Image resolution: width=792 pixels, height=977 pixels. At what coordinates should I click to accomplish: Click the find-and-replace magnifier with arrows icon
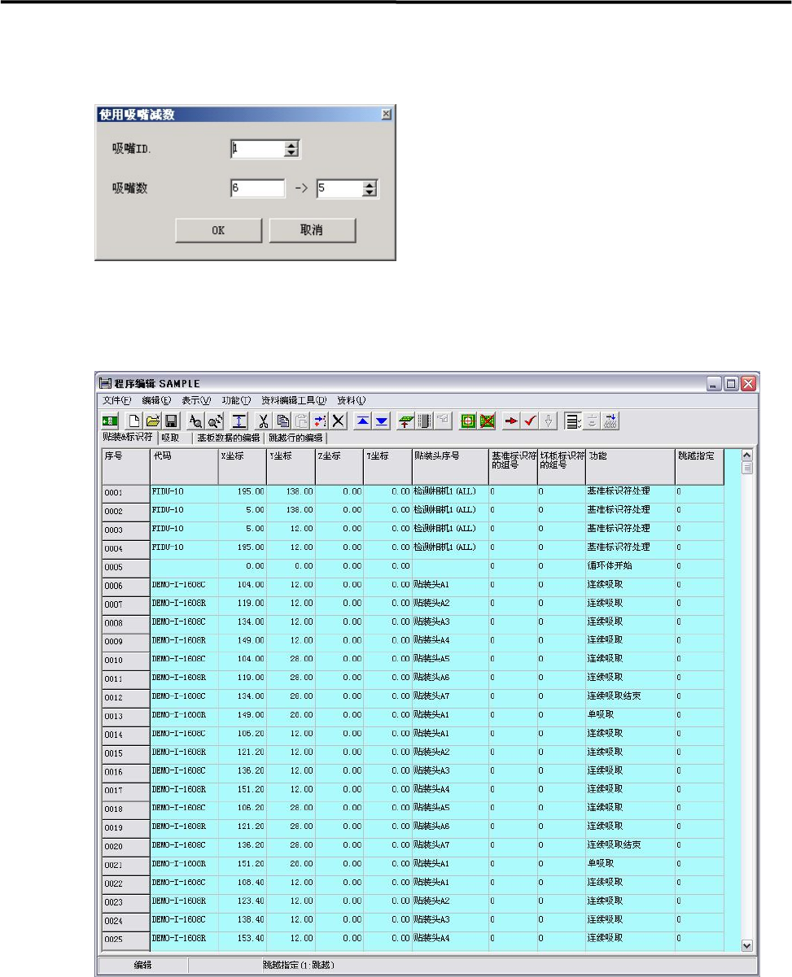pyautogui.click(x=215, y=421)
